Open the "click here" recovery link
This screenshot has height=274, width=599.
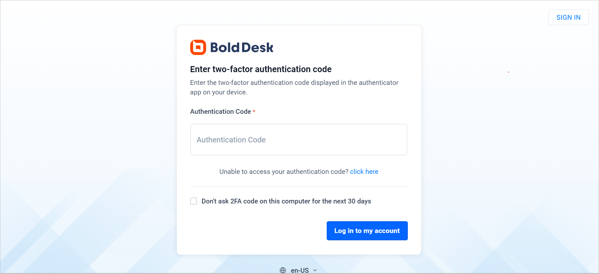point(364,172)
